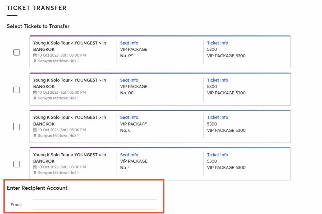
Task: Click the 'Select Tickets to Transfer' heading
Action: coord(38,26)
